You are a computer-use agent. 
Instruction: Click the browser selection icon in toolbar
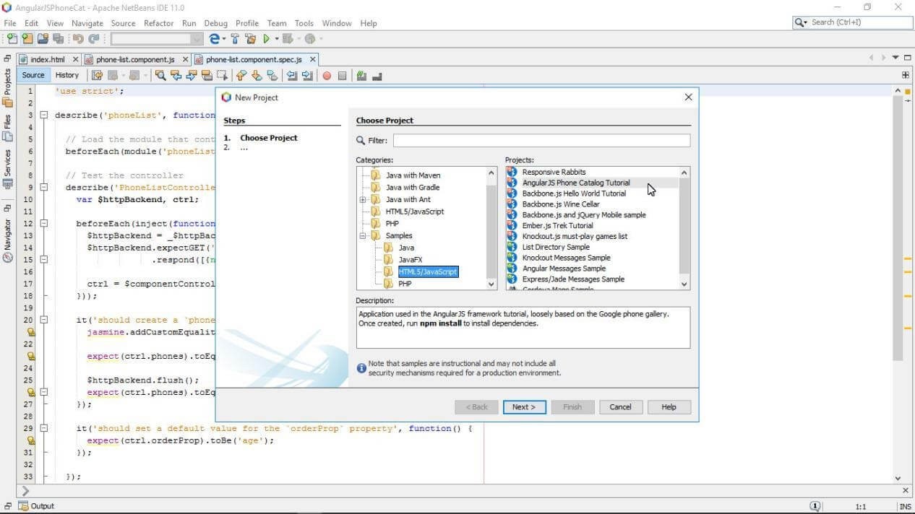(214, 39)
